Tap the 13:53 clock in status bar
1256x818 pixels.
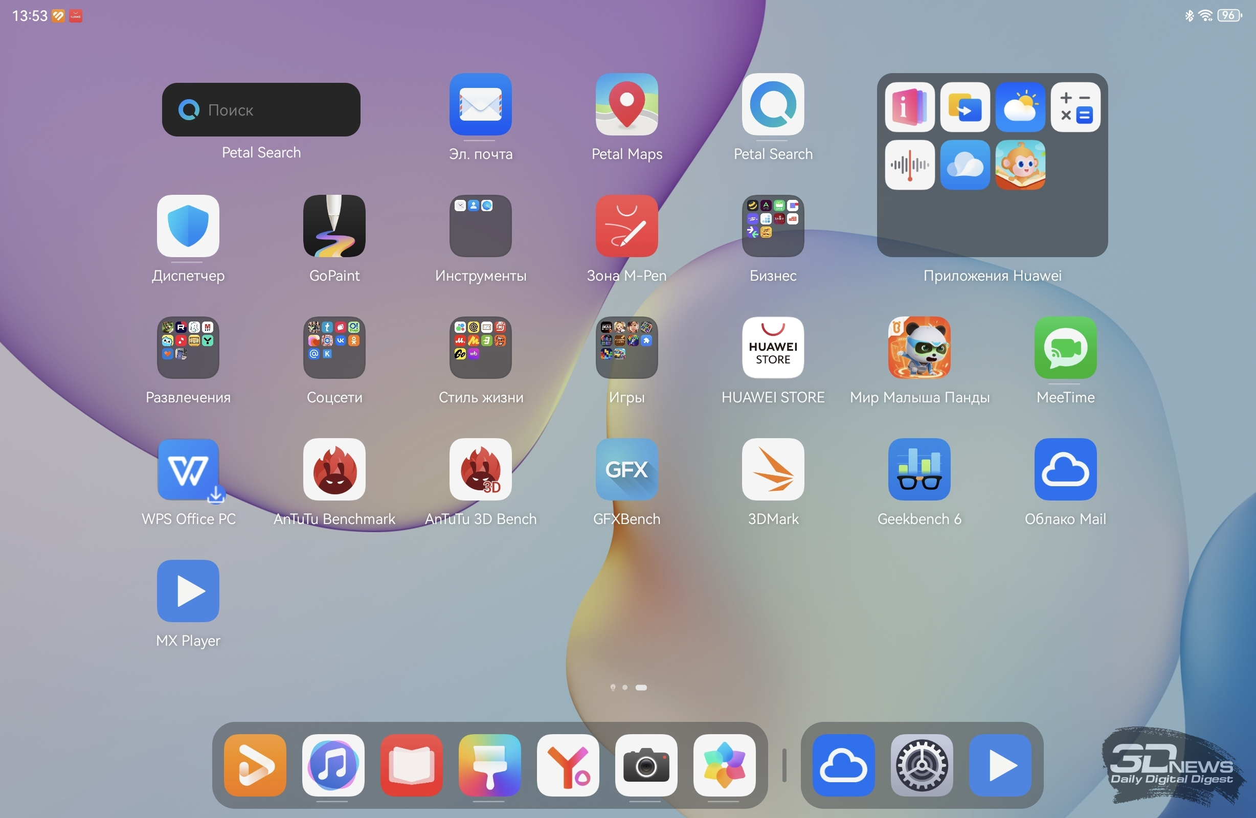pyautogui.click(x=30, y=16)
